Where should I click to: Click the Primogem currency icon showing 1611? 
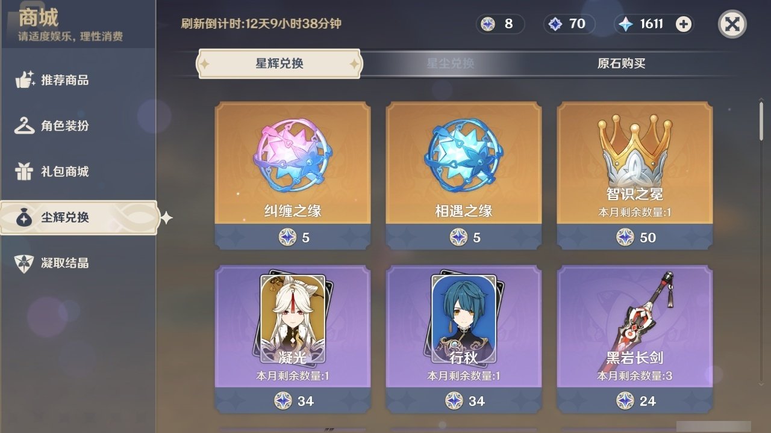[626, 24]
